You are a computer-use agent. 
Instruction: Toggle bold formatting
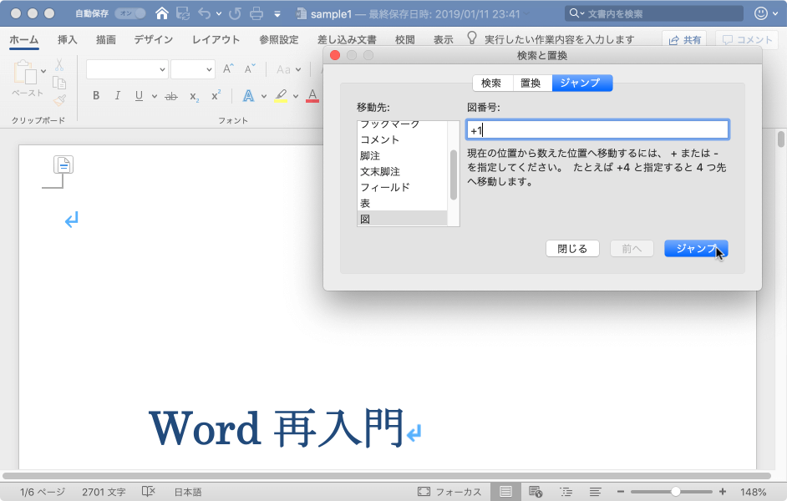point(96,95)
